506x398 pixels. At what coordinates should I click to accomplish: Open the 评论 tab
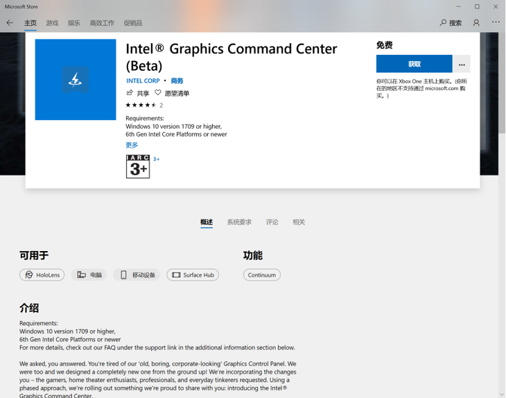pyautogui.click(x=272, y=222)
